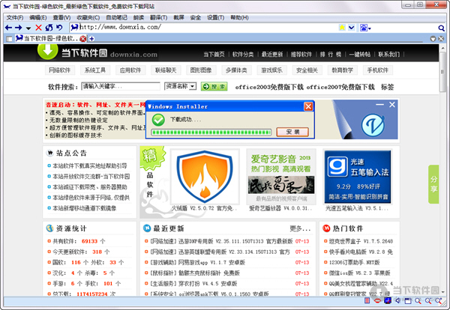Open 坦克世界盒子 in 热门软件 list
The width and height of the screenshot is (450, 310).
pos(361,241)
